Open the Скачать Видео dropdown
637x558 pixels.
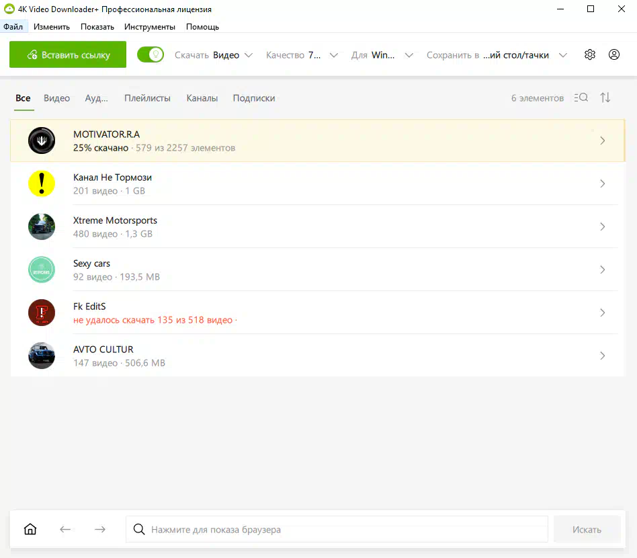tap(214, 55)
